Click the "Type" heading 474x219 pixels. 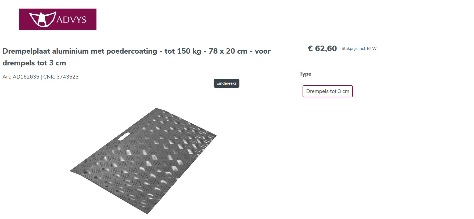pyautogui.click(x=305, y=74)
